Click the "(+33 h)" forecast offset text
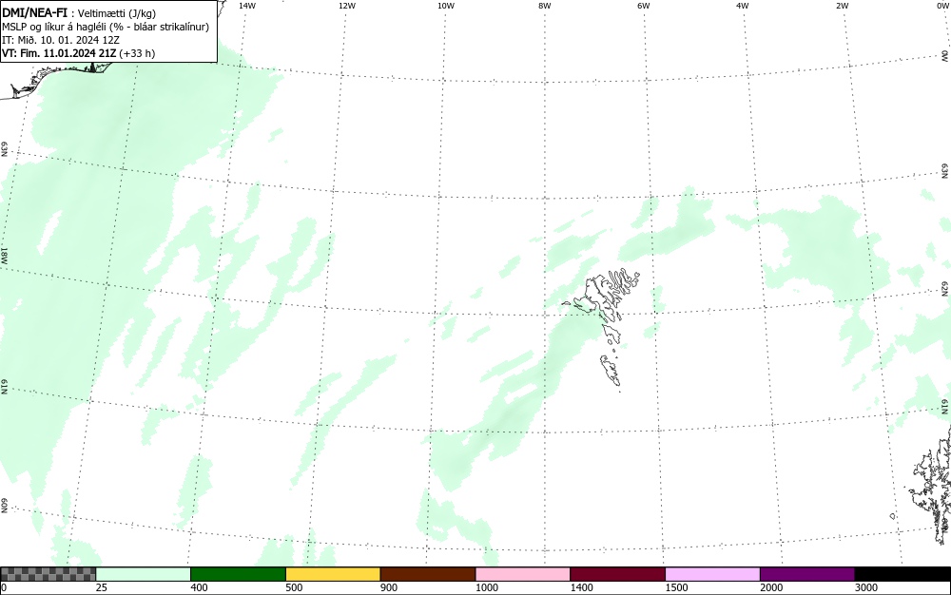The height and width of the screenshot is (595, 951). (137, 53)
